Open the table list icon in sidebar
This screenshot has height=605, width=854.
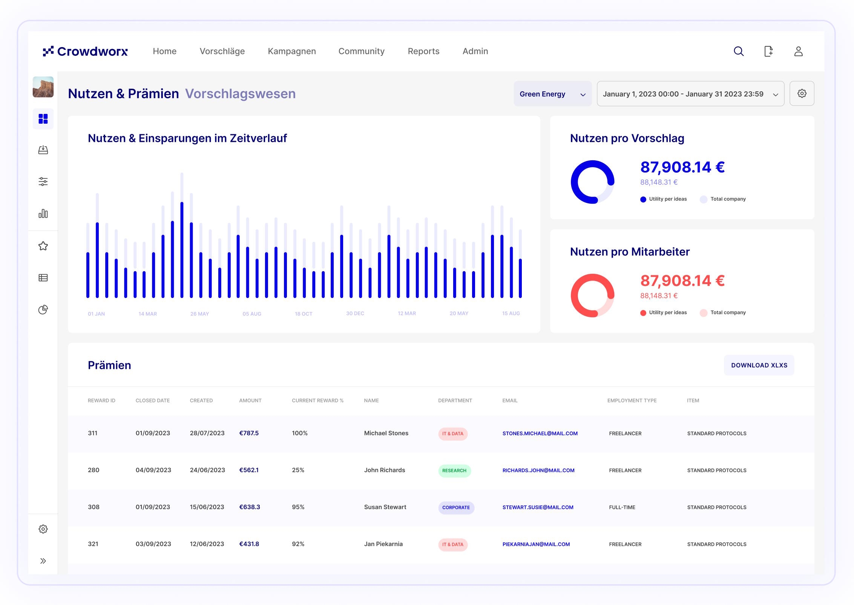43,278
